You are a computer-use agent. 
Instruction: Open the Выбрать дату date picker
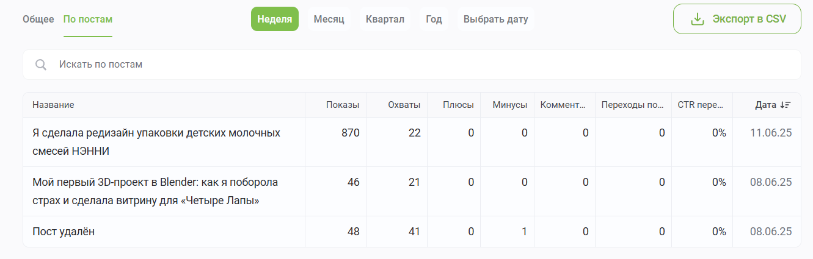[x=495, y=19]
